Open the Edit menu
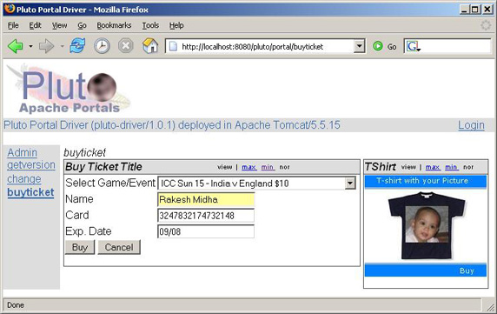The image size is (497, 314). click(35, 25)
